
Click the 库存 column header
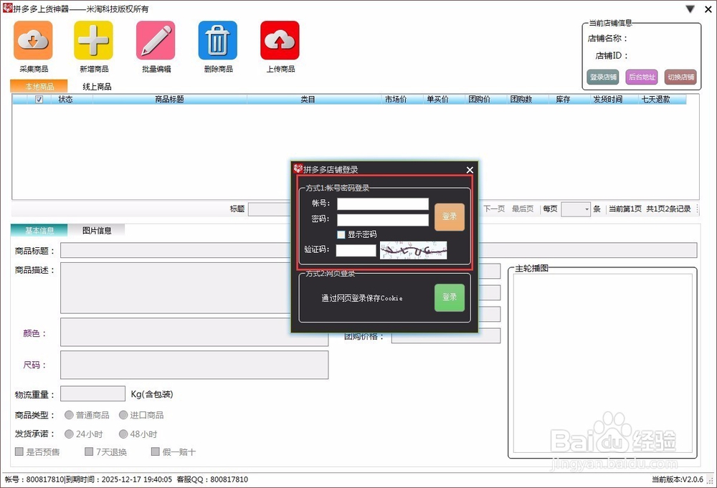tap(563, 99)
